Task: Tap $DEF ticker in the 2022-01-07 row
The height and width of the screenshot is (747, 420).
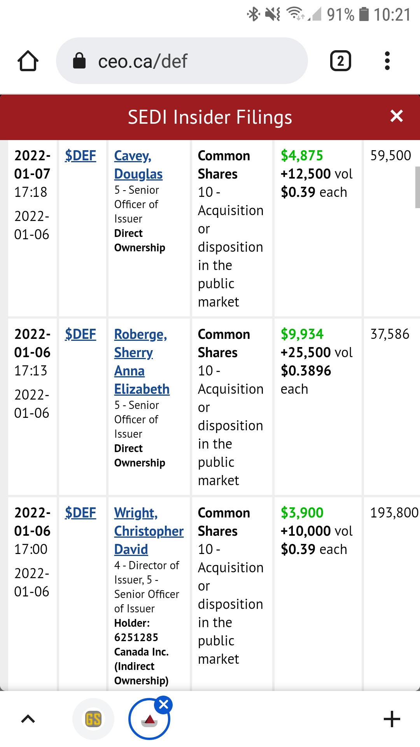Action: pyautogui.click(x=80, y=156)
